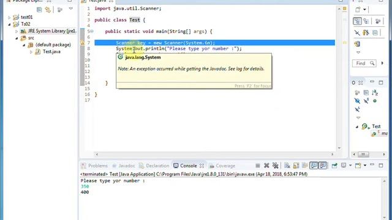Screen dimensions: 392x220
Task: Open Package Explorer view menu triangle
Action: coord(71,9)
